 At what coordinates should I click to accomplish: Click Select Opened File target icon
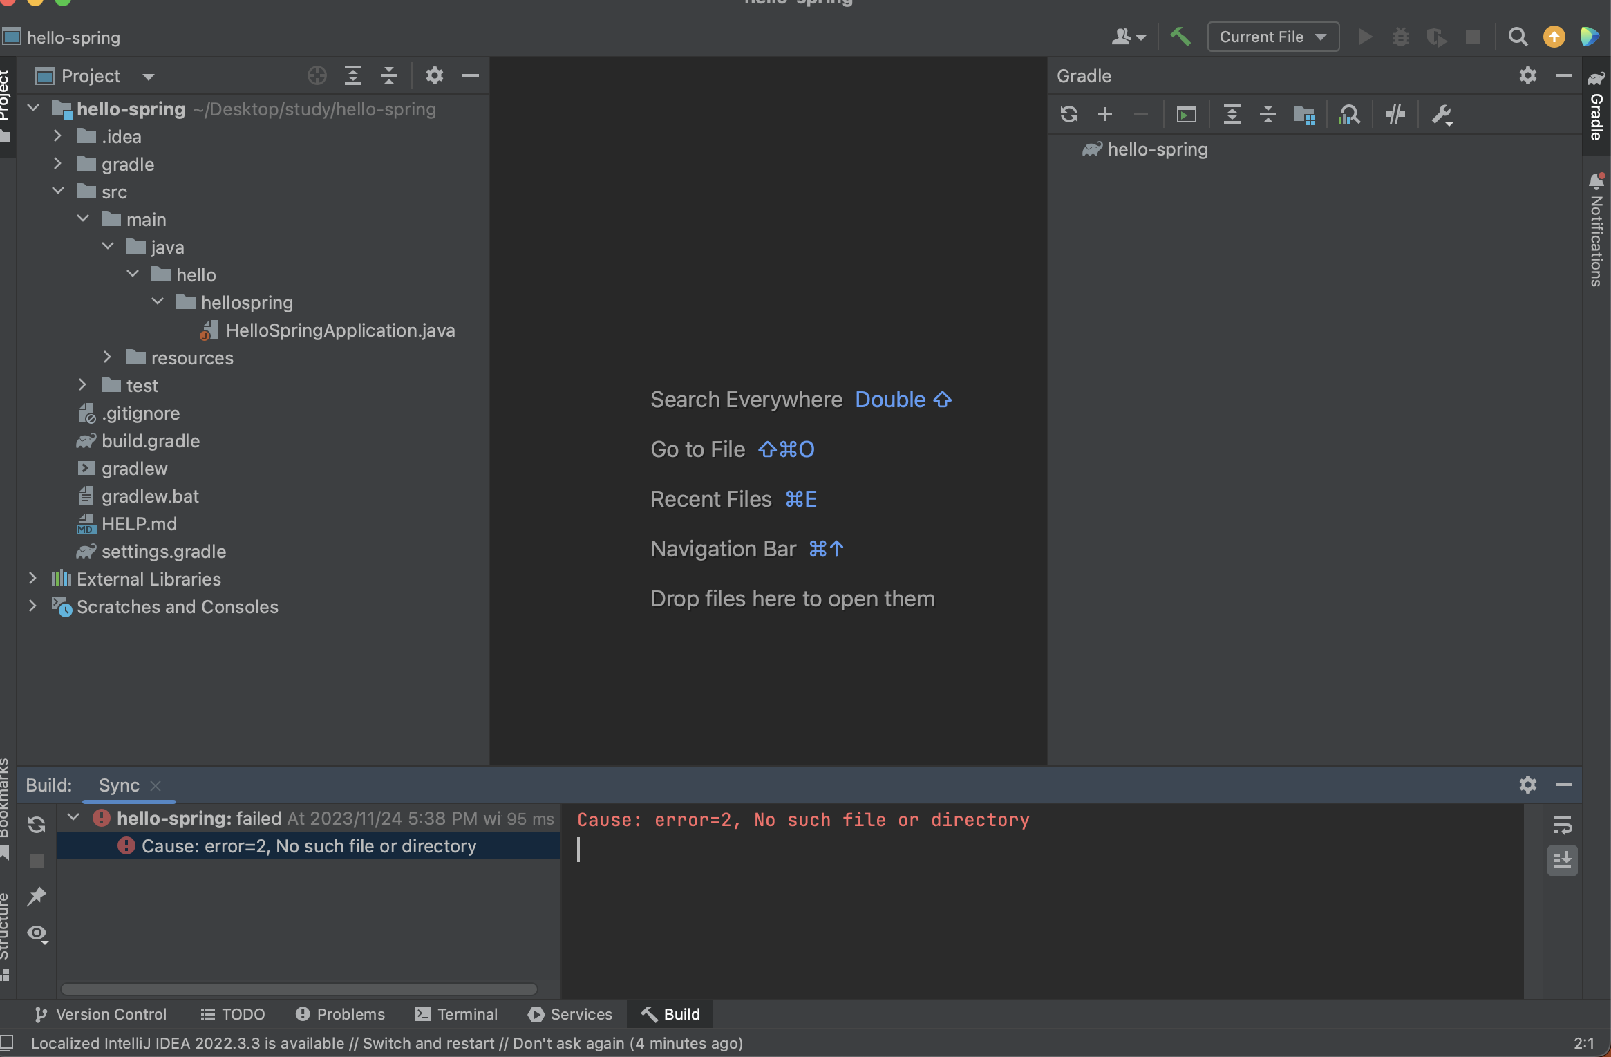(317, 75)
